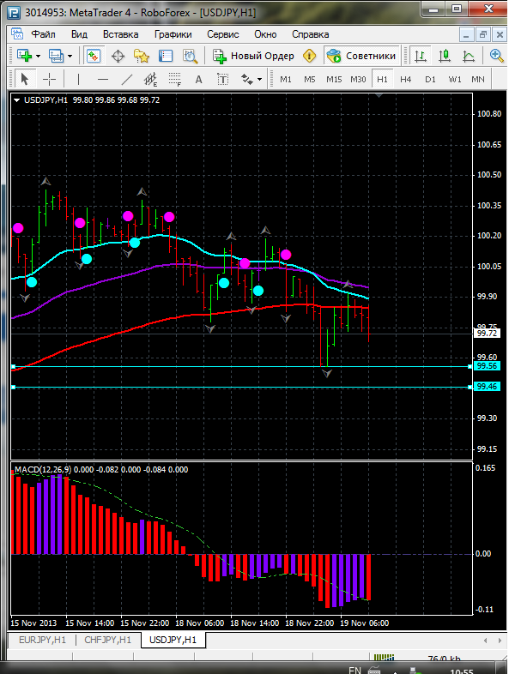Switch chart to bar chart type
The image size is (515, 674).
(420, 56)
